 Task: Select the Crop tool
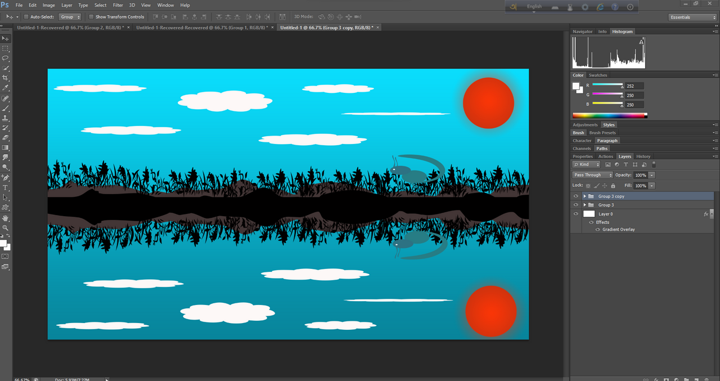(6, 78)
